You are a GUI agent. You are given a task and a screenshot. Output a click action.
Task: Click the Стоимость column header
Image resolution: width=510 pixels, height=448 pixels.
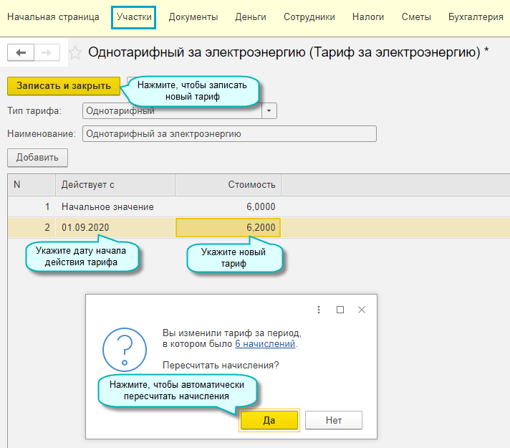[x=228, y=185]
